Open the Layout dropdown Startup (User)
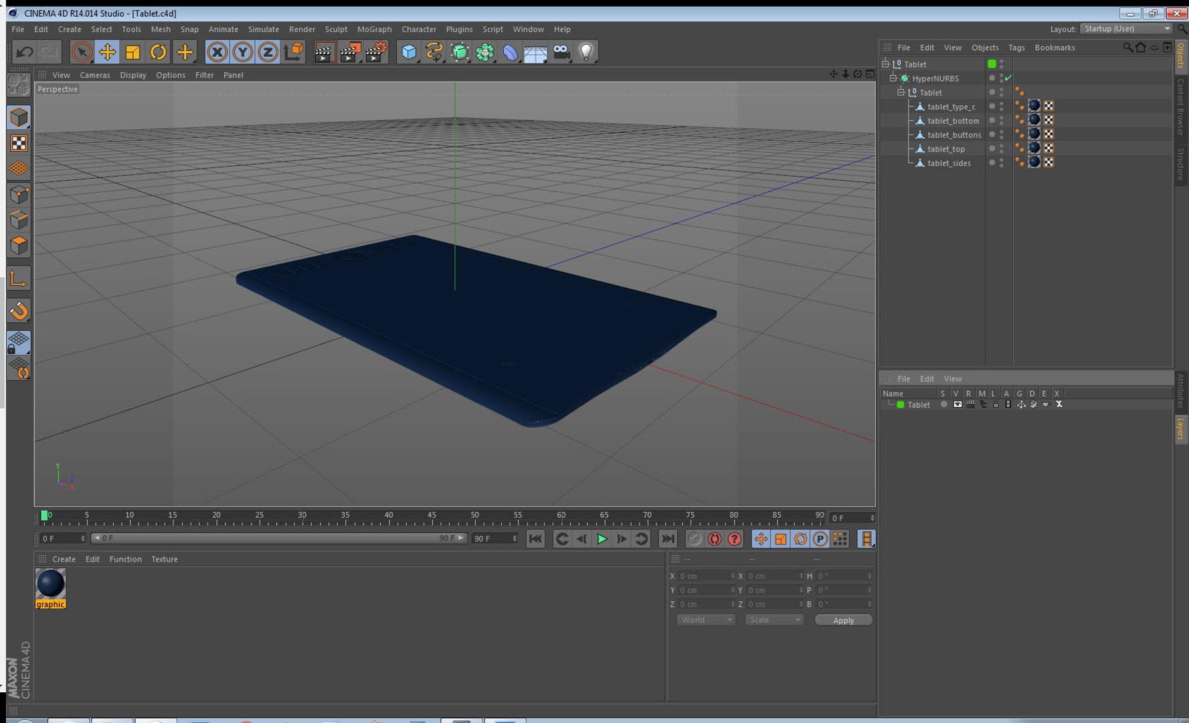Image resolution: width=1189 pixels, height=723 pixels. (1127, 29)
